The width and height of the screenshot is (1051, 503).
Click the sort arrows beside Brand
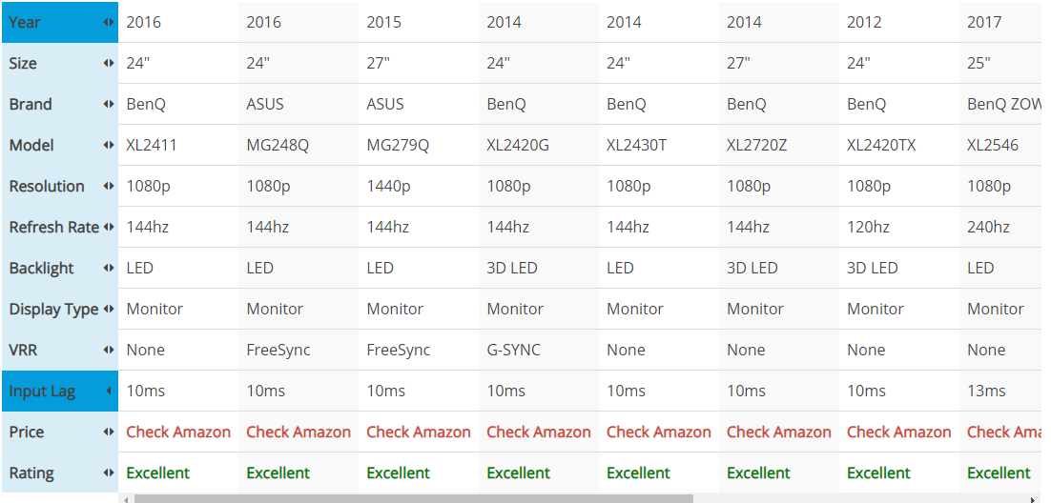[109, 105]
